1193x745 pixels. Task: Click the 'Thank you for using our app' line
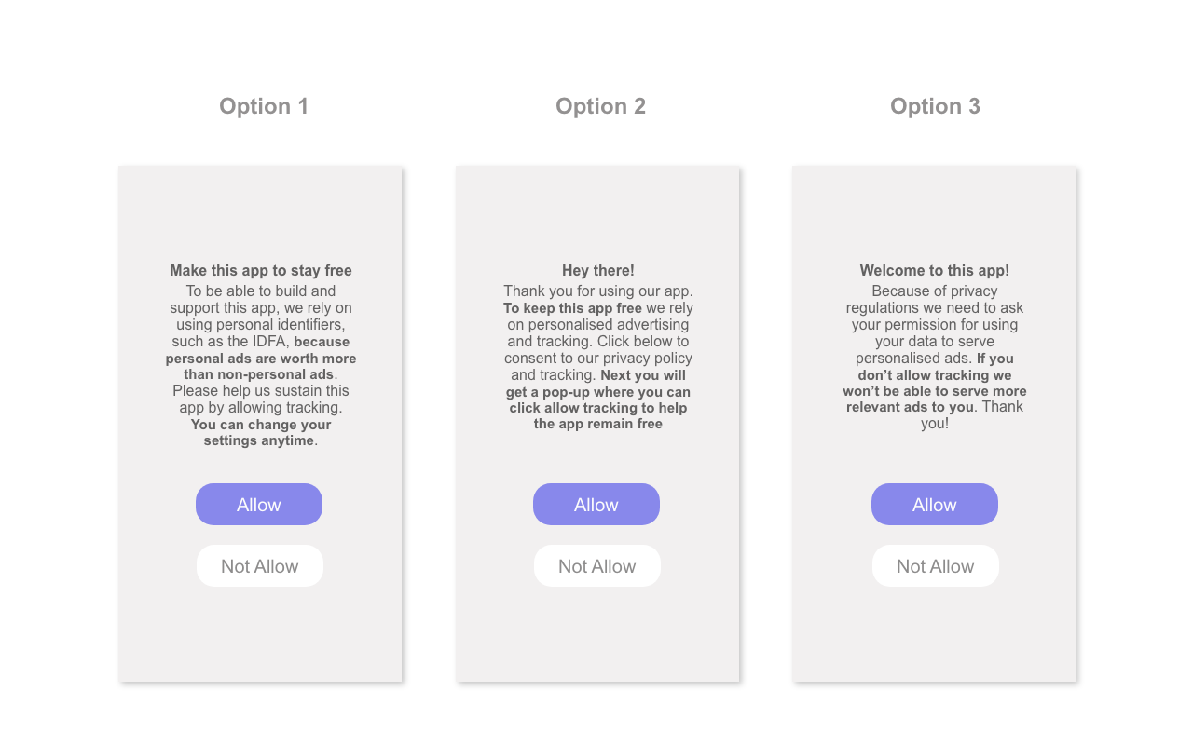click(x=597, y=291)
